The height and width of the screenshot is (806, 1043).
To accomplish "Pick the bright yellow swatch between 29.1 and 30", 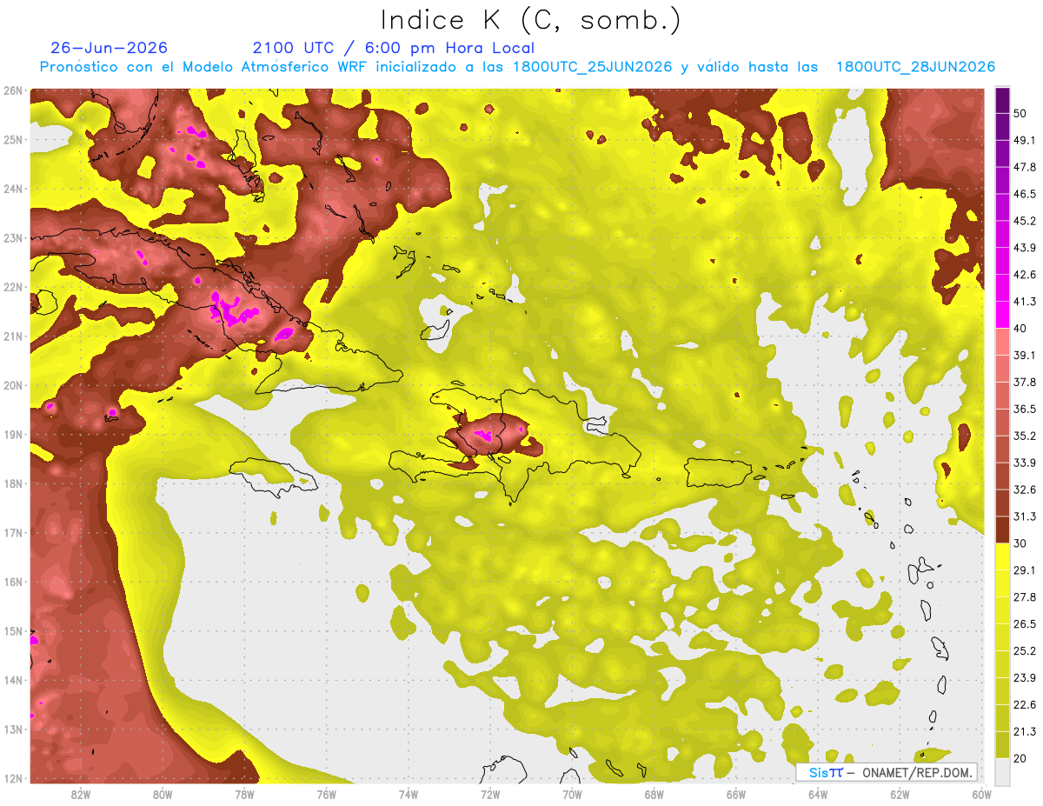I will pyautogui.click(x=1002, y=556).
